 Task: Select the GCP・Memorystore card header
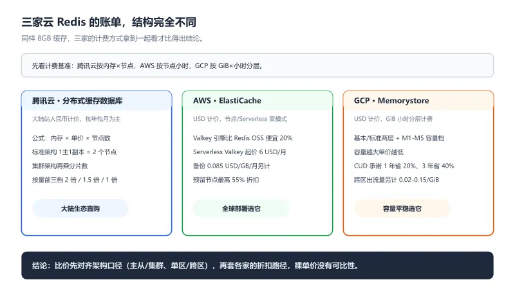pos(418,101)
